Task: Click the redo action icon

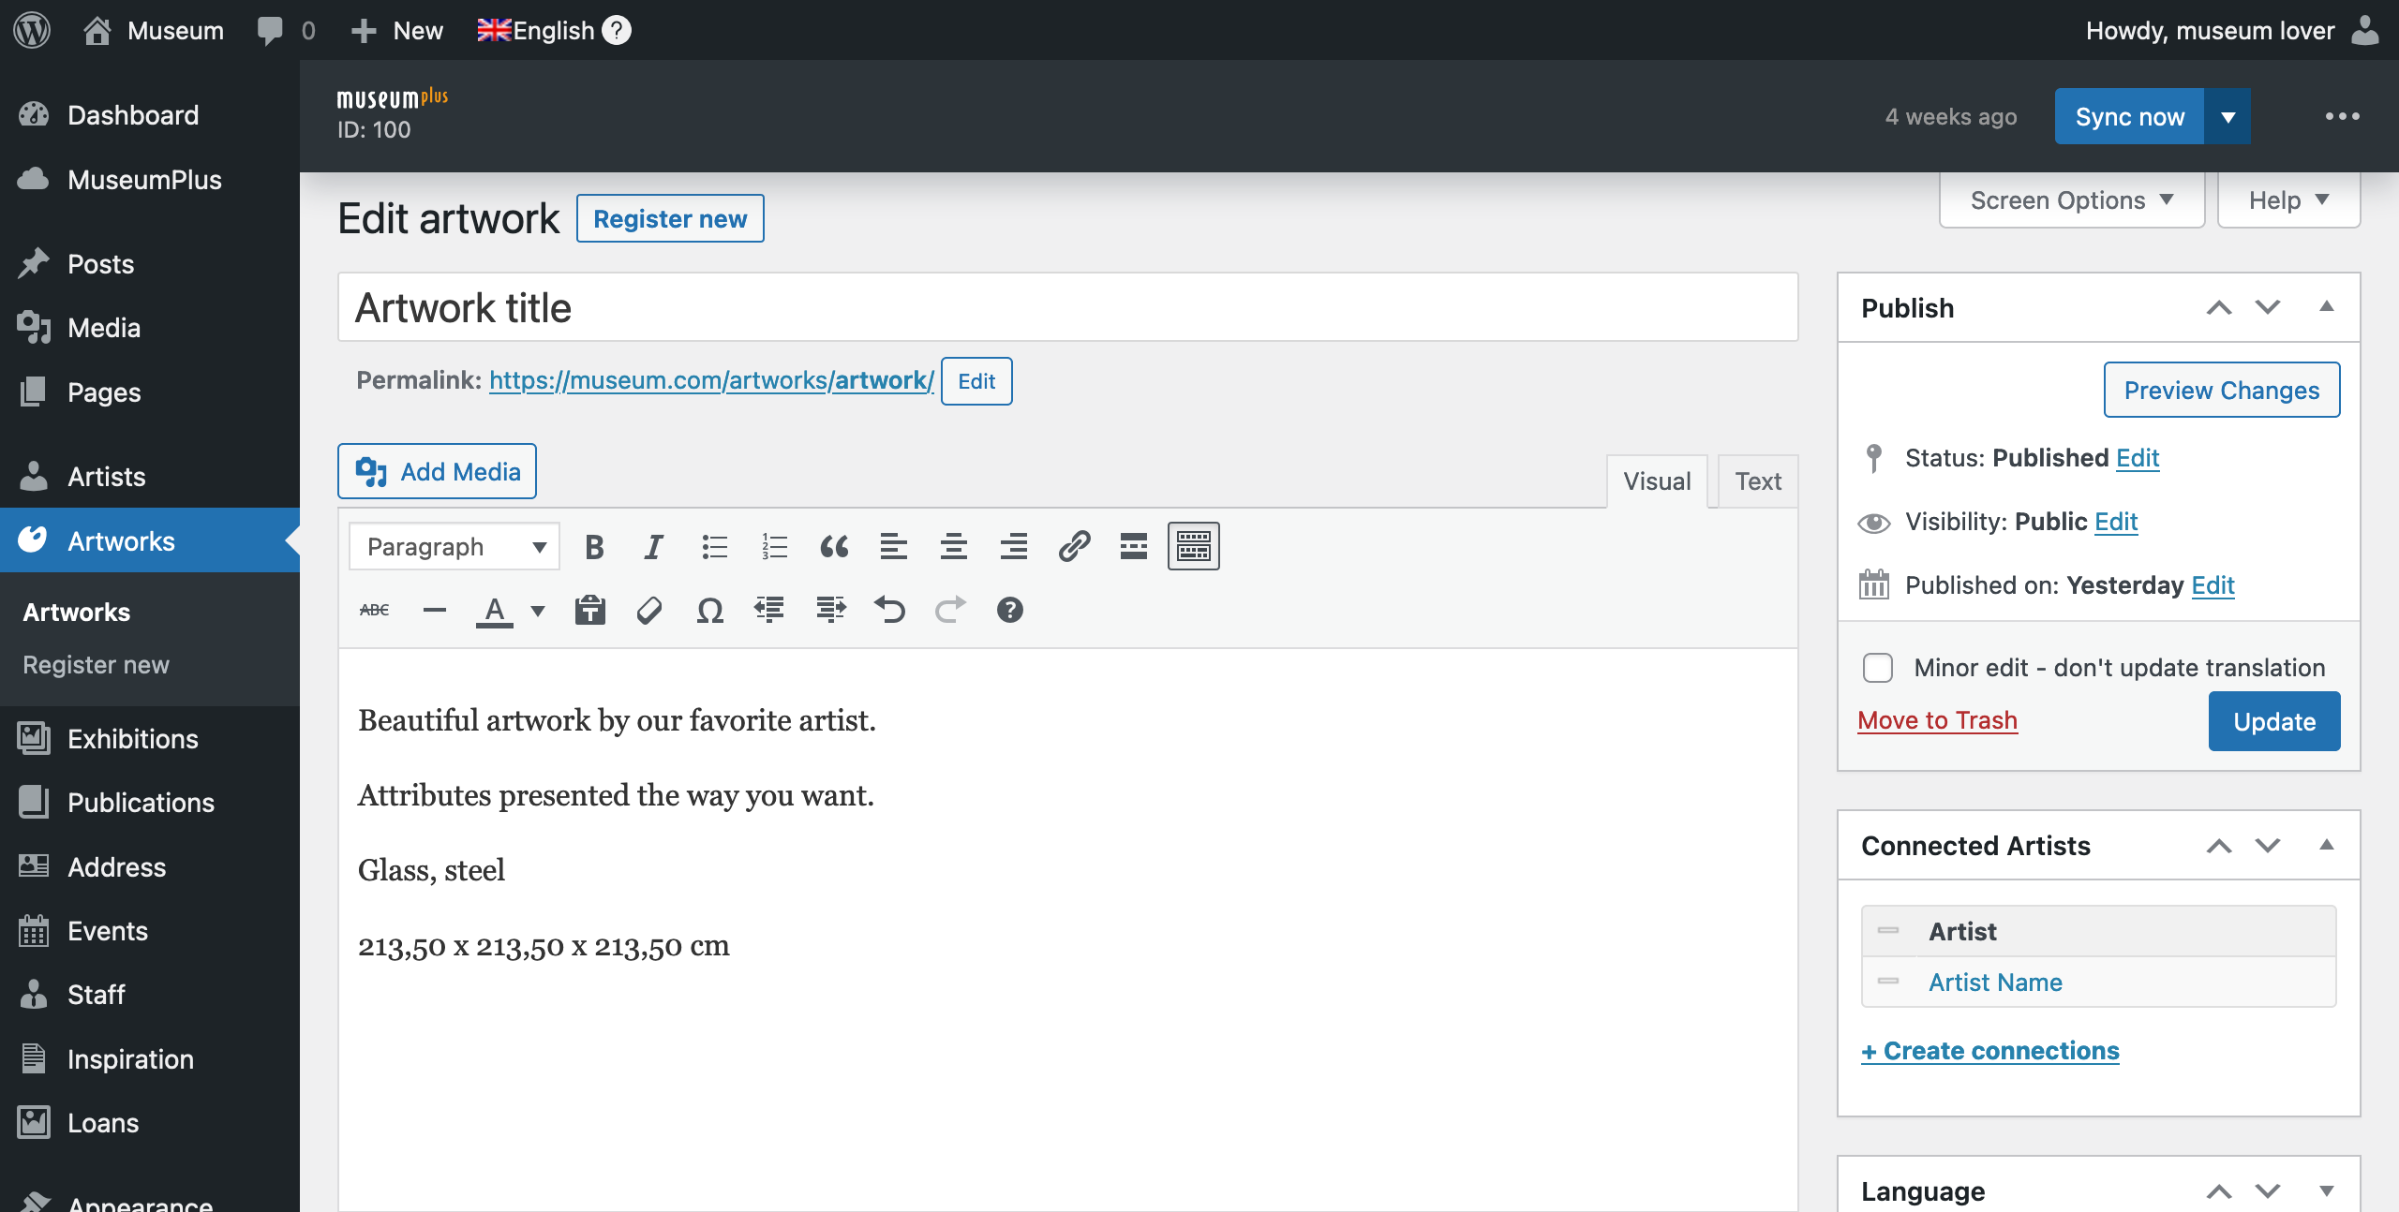Action: tap(949, 608)
